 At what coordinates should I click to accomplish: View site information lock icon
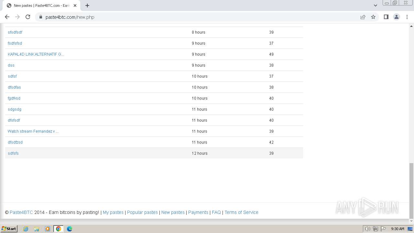pyautogui.click(x=41, y=17)
